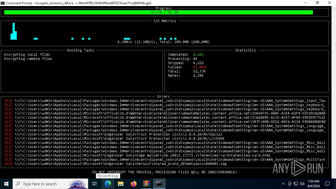Click the error line ending in Mu\Social

click(x=113, y=134)
